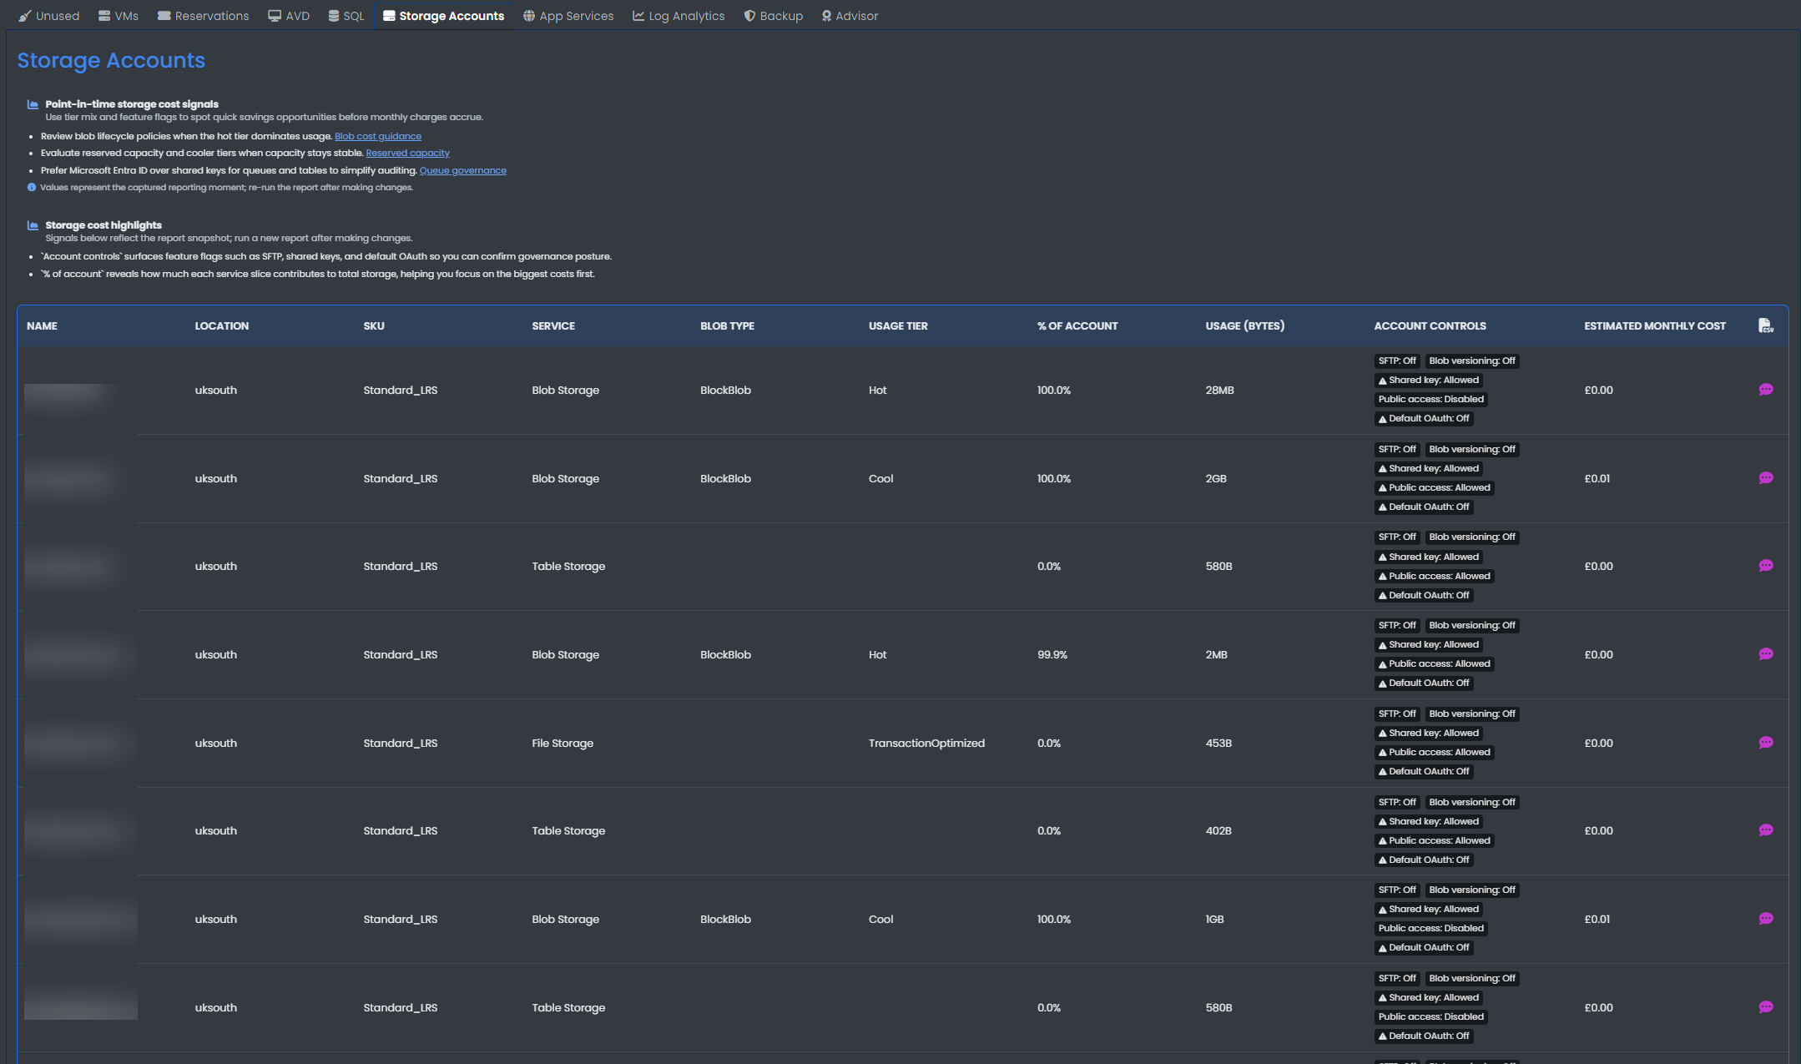Sort by the % OF ACCOUNT column header
Viewport: 1801px width, 1064px height.
tap(1077, 325)
